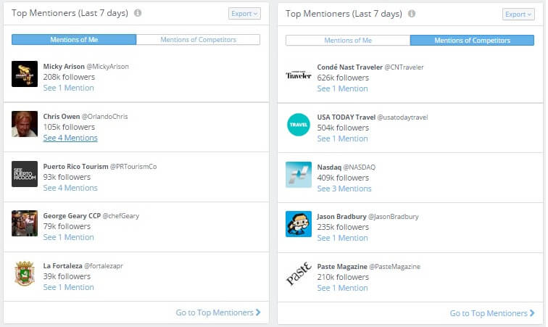548x327 pixels.
Task: Click Micky Arison name
Action: click(x=64, y=67)
